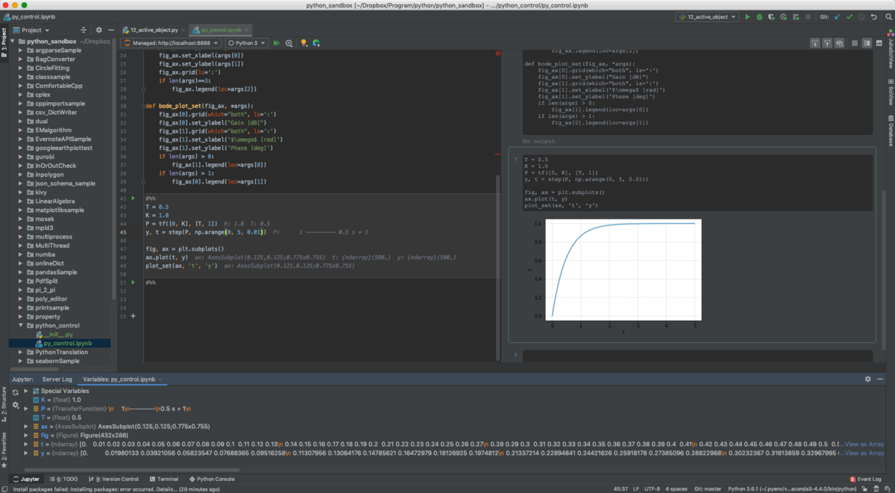Click Python 3.6.1 interpreter in status bar
The width and height of the screenshot is (895, 493).
791,489
